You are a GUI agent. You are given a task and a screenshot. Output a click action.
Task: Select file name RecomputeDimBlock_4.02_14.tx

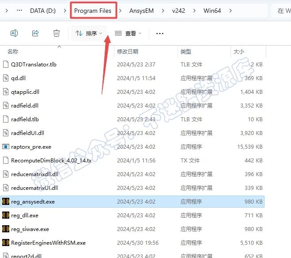click(51, 160)
